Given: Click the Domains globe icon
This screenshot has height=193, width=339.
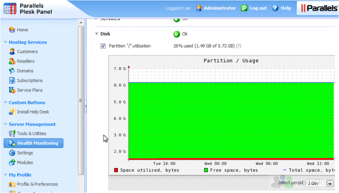Looking at the screenshot, I should 12,71.
